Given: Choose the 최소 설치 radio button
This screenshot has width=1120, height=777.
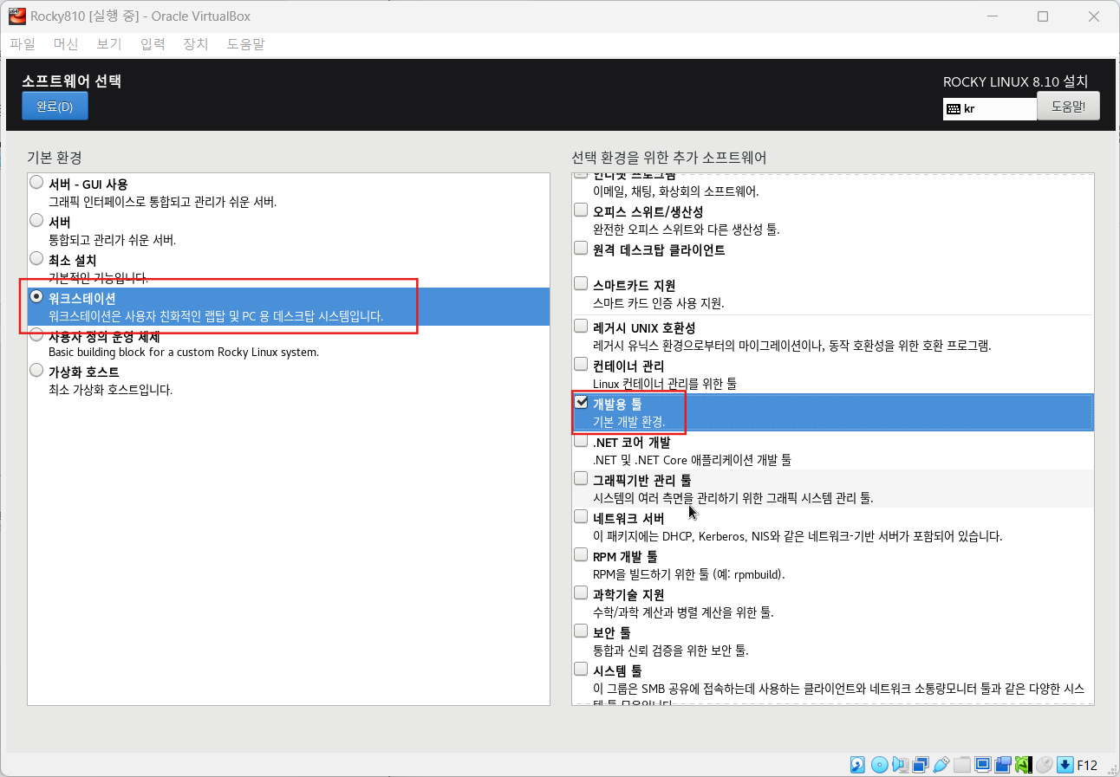Looking at the screenshot, I should pos(36,259).
